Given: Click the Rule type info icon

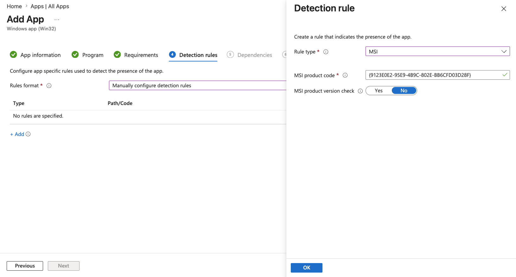Looking at the screenshot, I should 326,52.
